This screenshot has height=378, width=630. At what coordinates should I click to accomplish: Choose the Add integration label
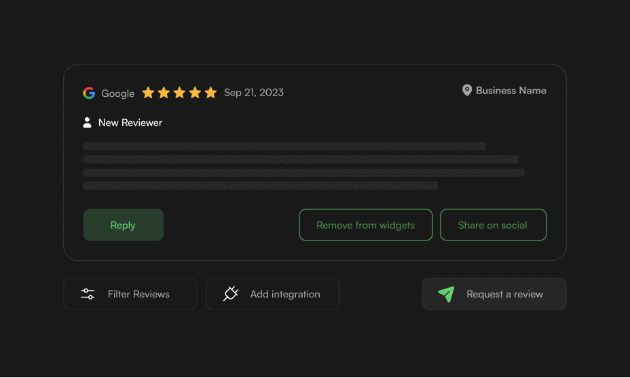click(285, 294)
